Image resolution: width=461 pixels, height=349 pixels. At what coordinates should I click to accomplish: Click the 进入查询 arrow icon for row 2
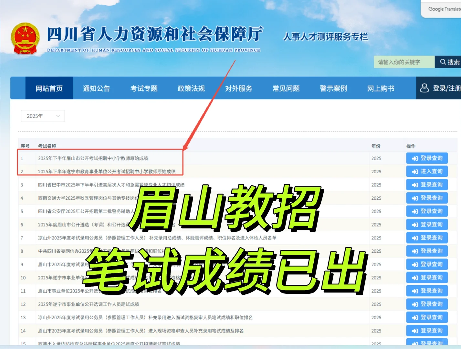click(x=414, y=171)
